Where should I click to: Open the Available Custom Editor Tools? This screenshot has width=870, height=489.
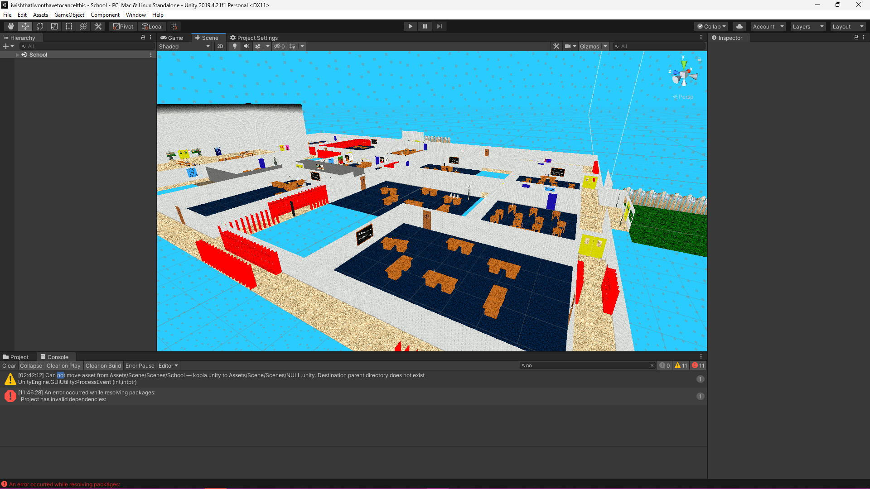click(x=98, y=26)
